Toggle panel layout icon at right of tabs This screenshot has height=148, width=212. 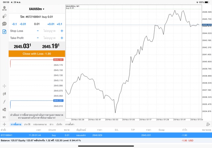[208, 124]
